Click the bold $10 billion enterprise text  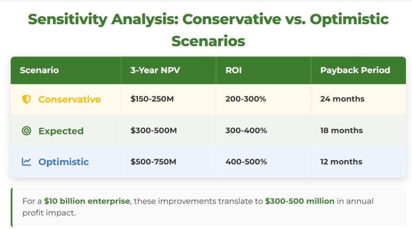(x=87, y=201)
